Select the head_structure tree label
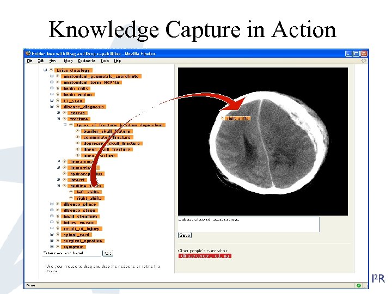392x294 pixels. (80, 216)
